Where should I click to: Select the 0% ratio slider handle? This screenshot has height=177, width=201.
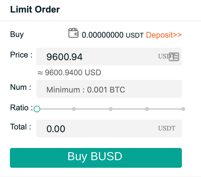pyautogui.click(x=37, y=109)
